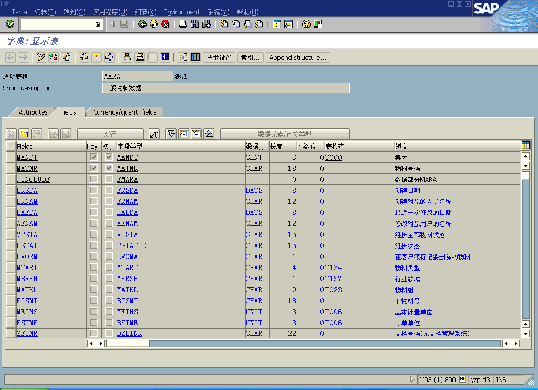Click the Where-Used List icon
This screenshot has width=538, height=390.
[x=109, y=57]
